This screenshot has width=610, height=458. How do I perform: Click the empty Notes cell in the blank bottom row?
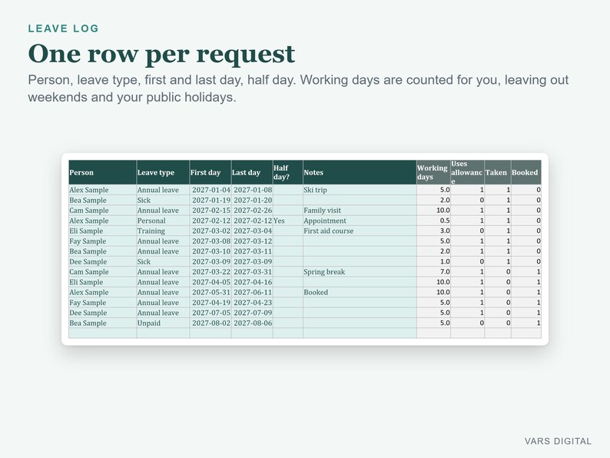click(x=360, y=333)
